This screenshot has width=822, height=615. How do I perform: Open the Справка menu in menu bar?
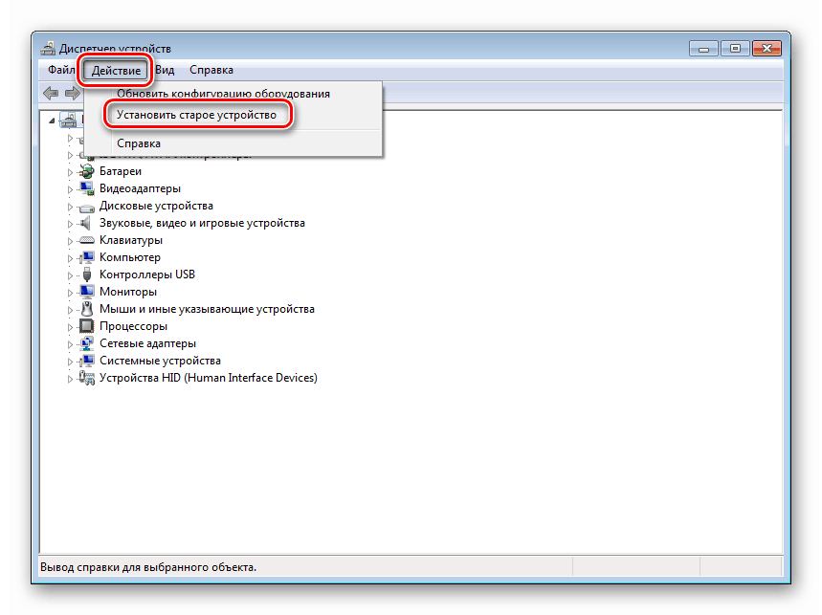pyautogui.click(x=211, y=70)
